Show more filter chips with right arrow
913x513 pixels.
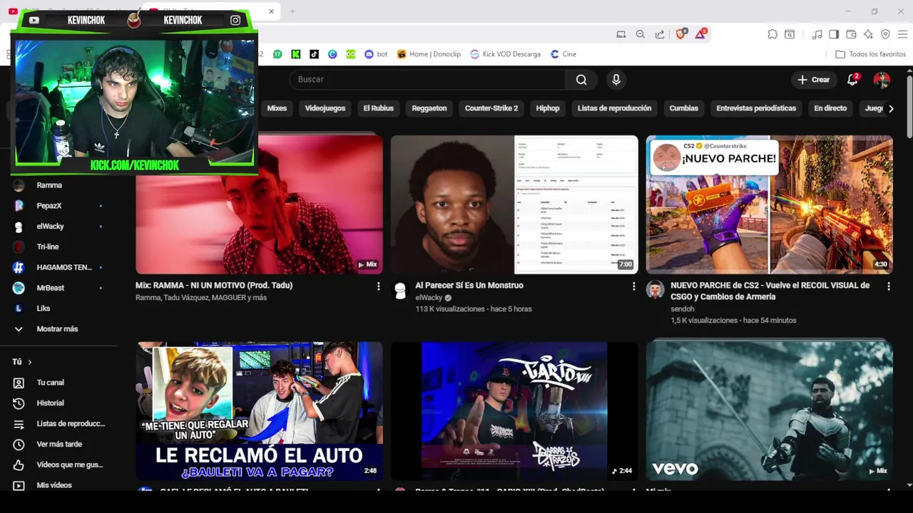click(890, 108)
